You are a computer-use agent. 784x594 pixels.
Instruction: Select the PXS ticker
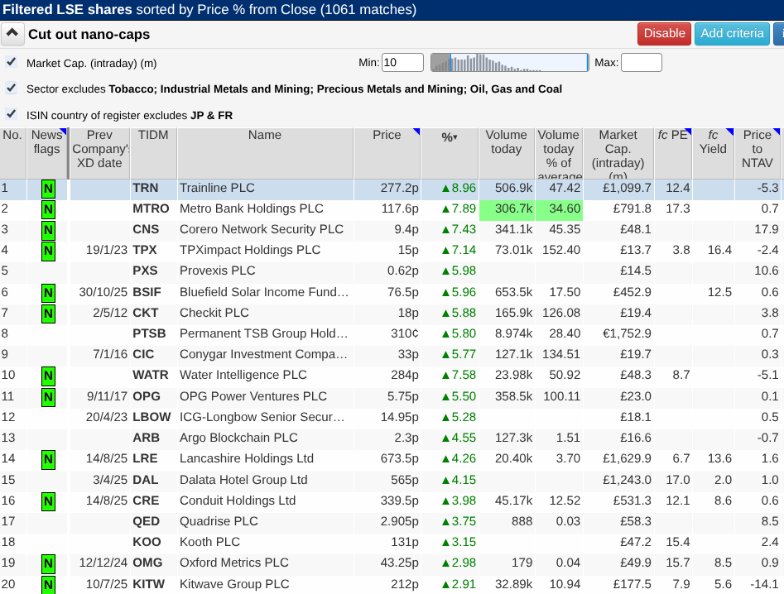click(x=145, y=271)
